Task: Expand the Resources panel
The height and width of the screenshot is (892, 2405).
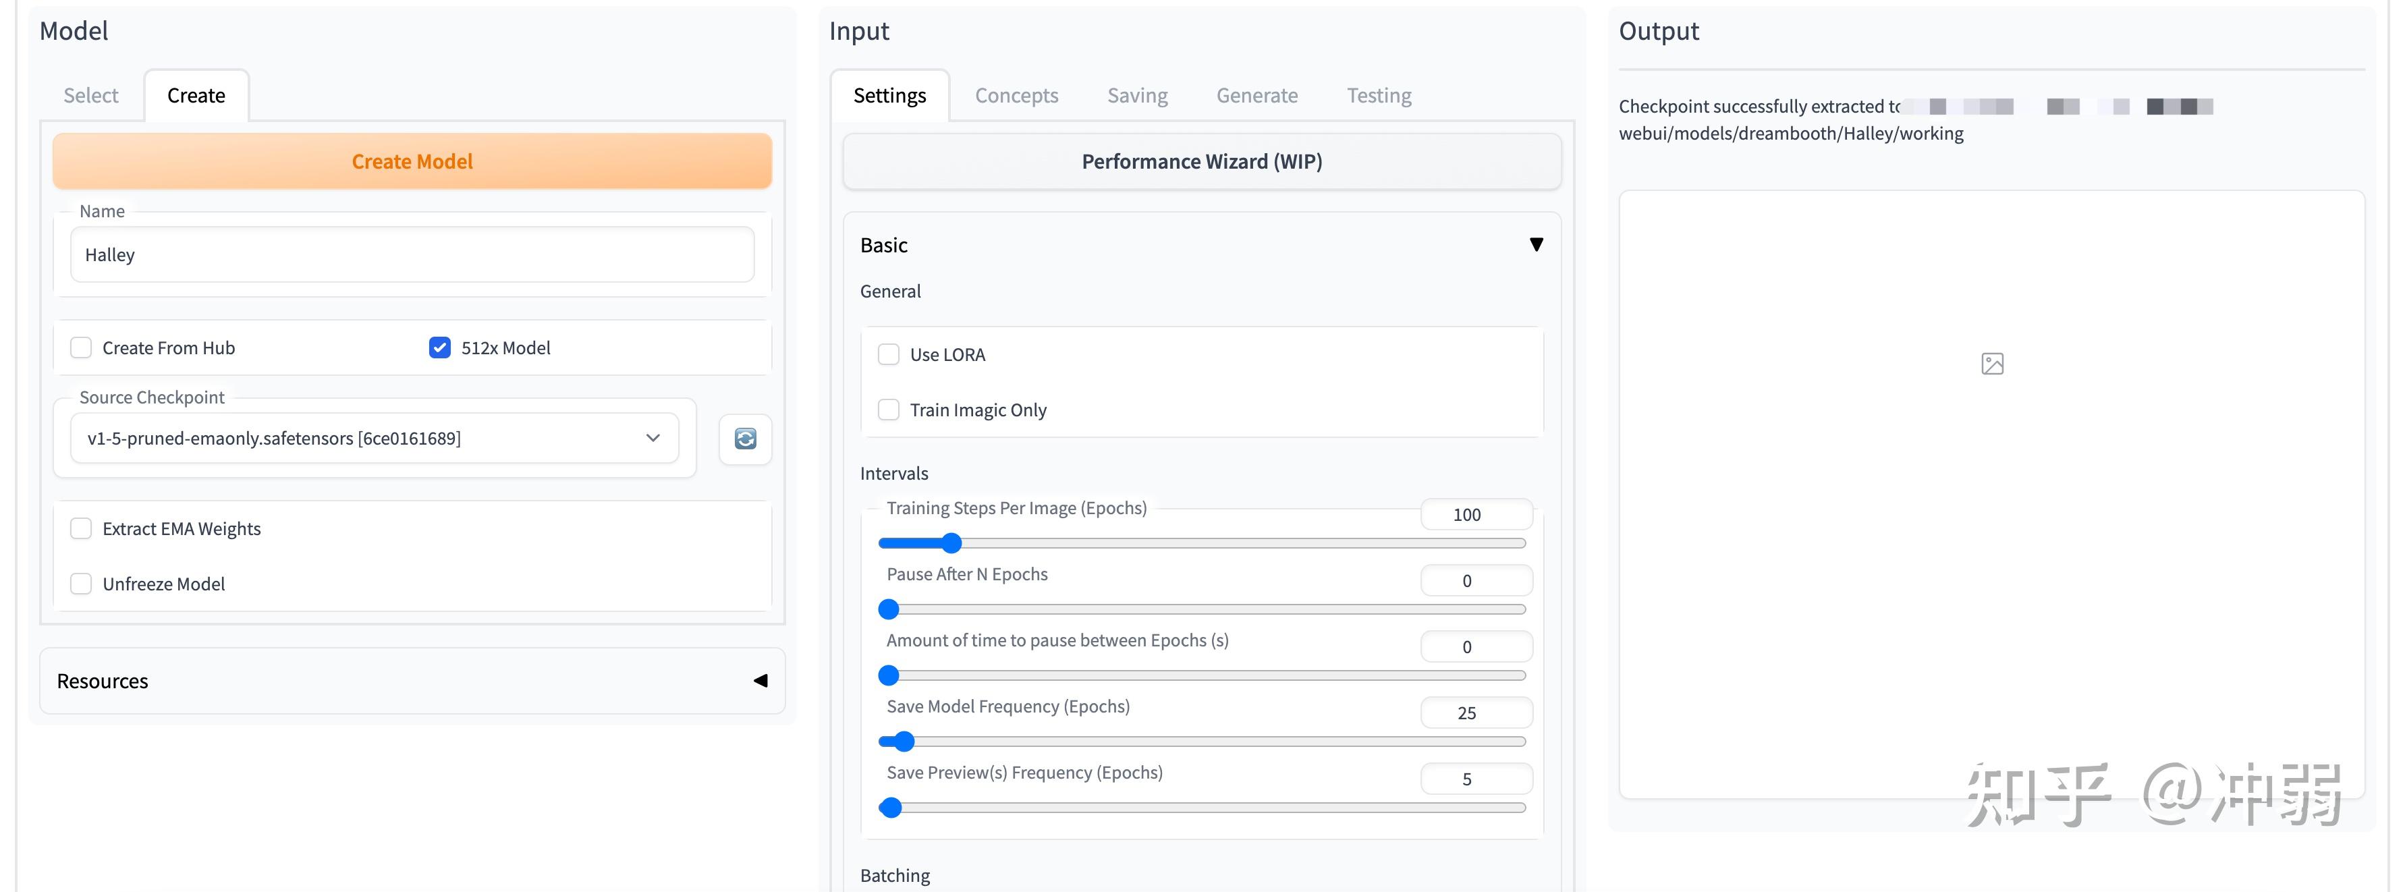Action: [760, 681]
